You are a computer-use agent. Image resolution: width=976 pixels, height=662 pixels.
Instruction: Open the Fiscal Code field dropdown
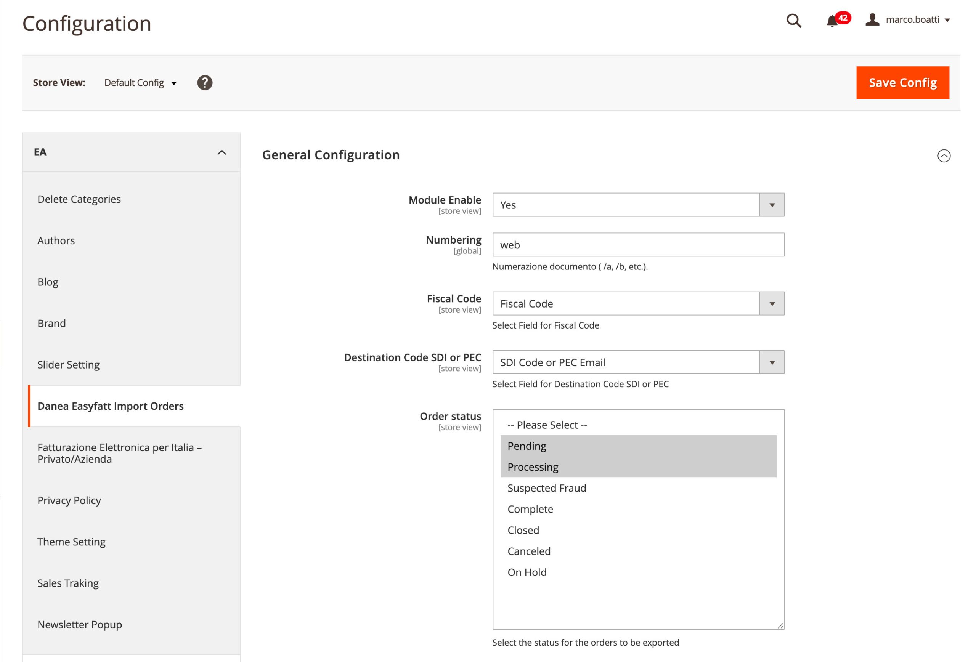click(x=638, y=303)
